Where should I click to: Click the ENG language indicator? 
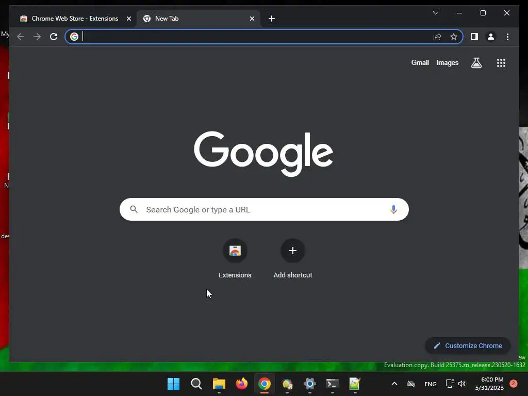431,384
